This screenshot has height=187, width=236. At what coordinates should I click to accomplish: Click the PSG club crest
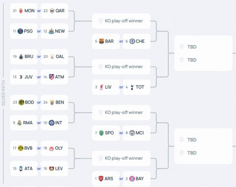coord(20,31)
